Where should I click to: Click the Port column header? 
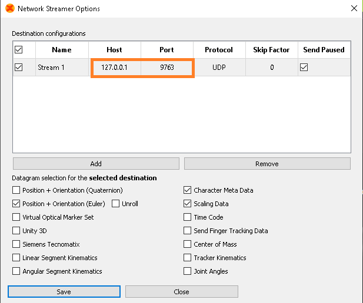(167, 50)
